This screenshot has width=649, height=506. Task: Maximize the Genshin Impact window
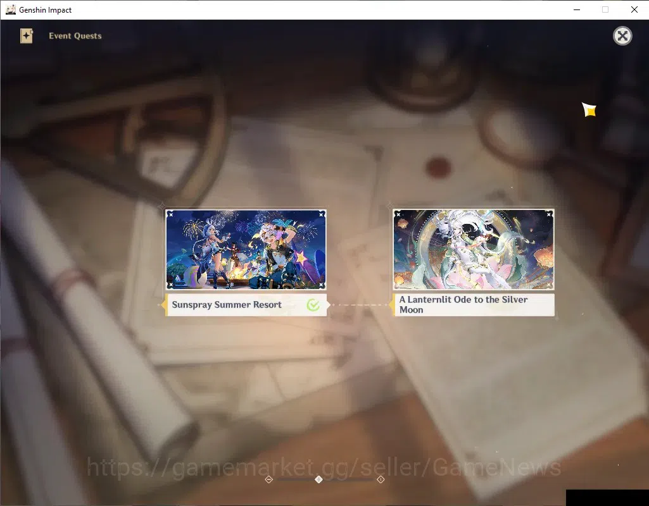coord(605,9)
